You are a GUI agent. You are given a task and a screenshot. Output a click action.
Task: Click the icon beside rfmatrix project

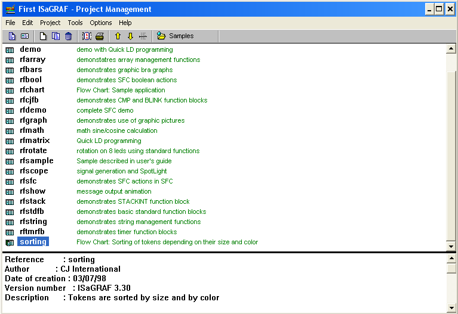pyautogui.click(x=10, y=141)
